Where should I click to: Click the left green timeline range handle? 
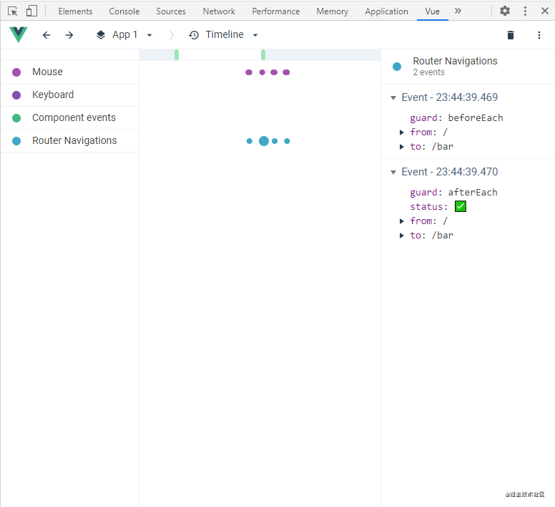177,55
